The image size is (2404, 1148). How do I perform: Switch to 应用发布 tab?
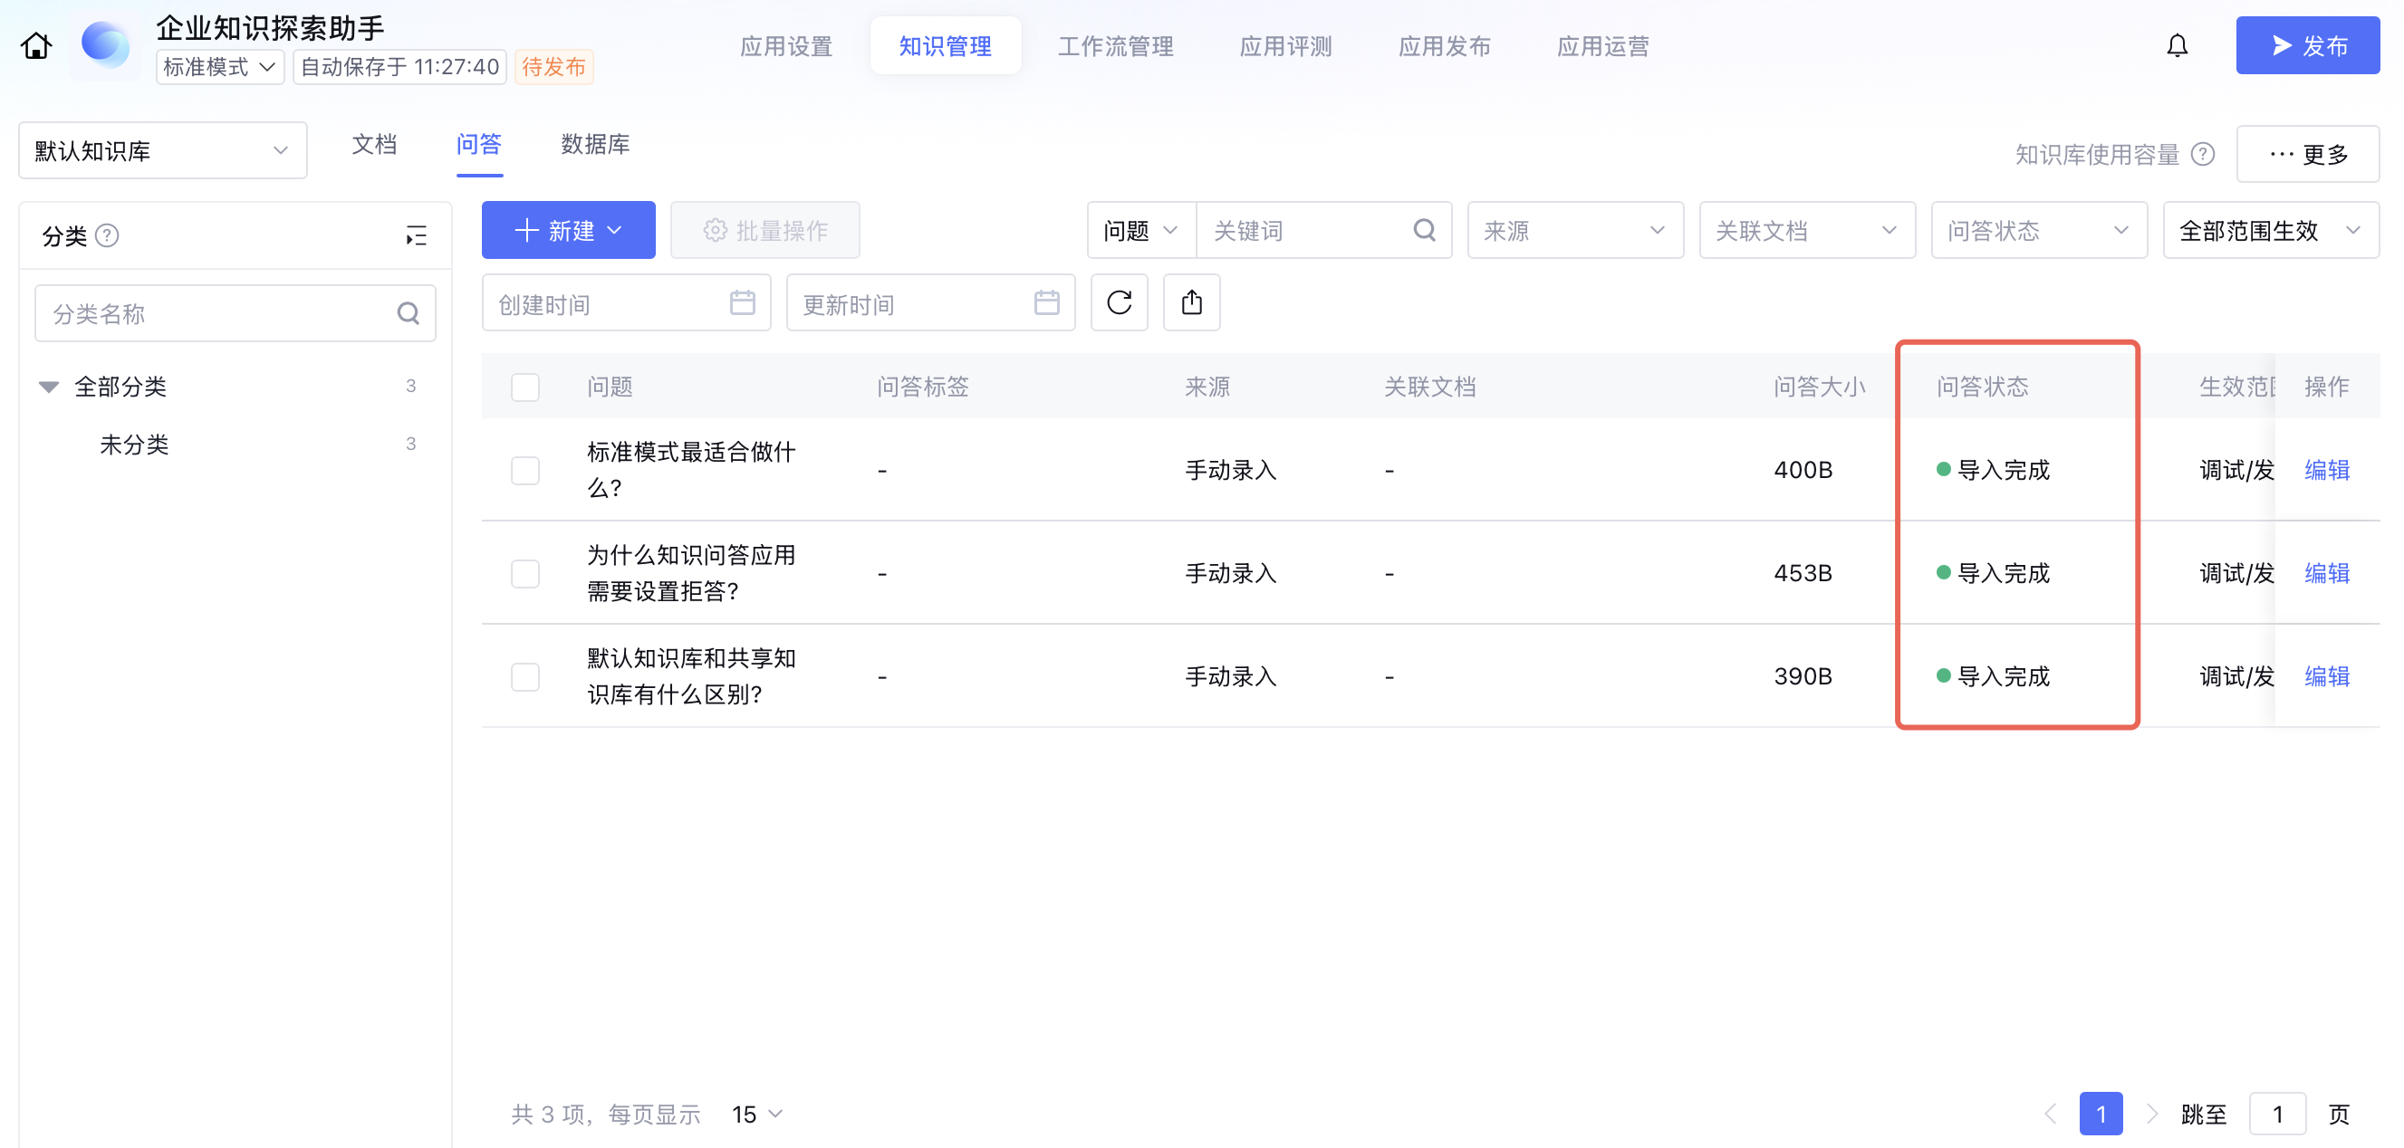coord(1444,45)
